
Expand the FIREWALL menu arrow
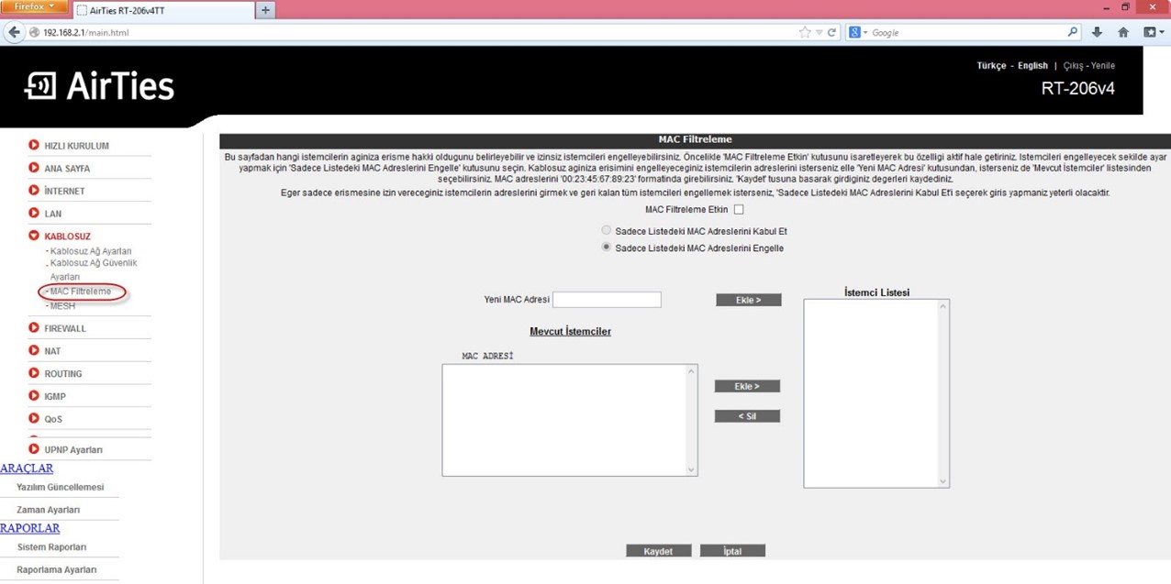point(34,327)
